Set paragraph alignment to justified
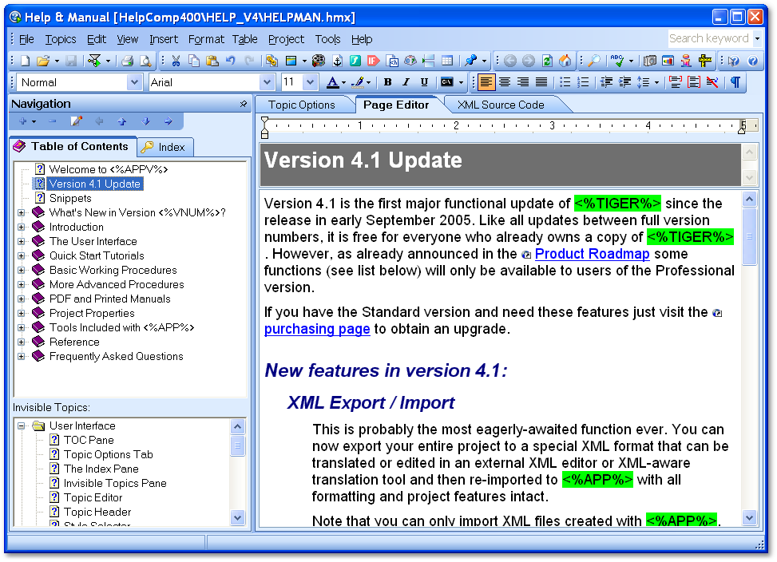This screenshot has width=777, height=562. (541, 82)
